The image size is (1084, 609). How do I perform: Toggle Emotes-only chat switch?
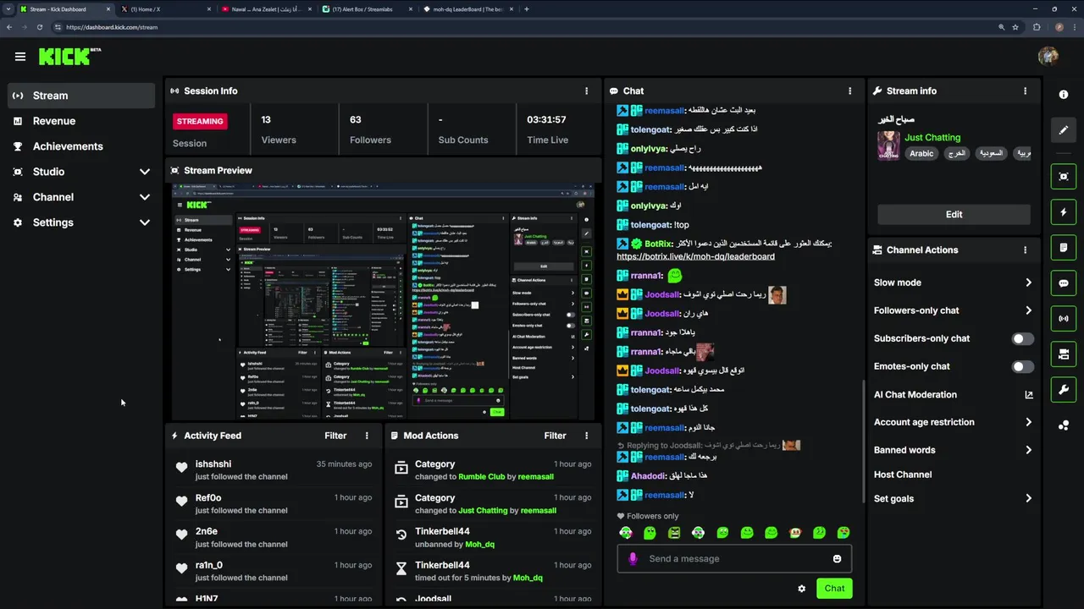tap(1023, 366)
